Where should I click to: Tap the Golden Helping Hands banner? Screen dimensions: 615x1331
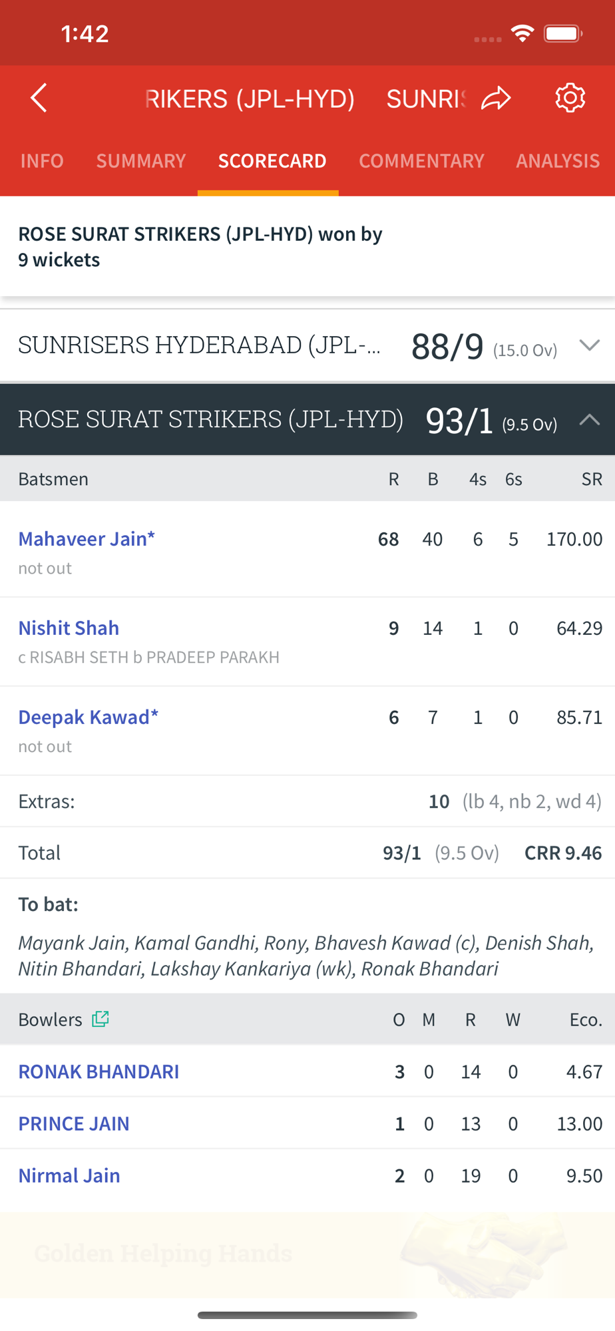coord(307,1254)
